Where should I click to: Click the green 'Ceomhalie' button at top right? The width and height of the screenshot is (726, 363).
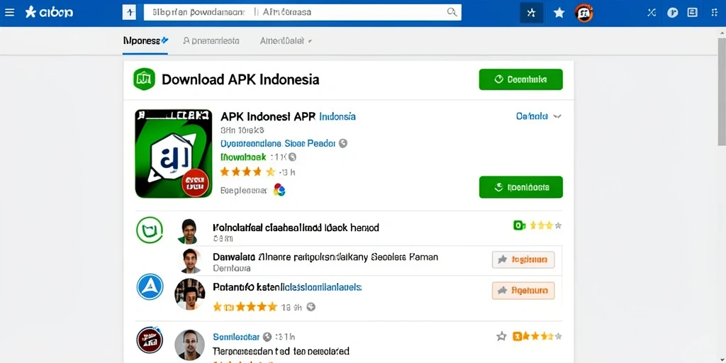pyautogui.click(x=521, y=79)
